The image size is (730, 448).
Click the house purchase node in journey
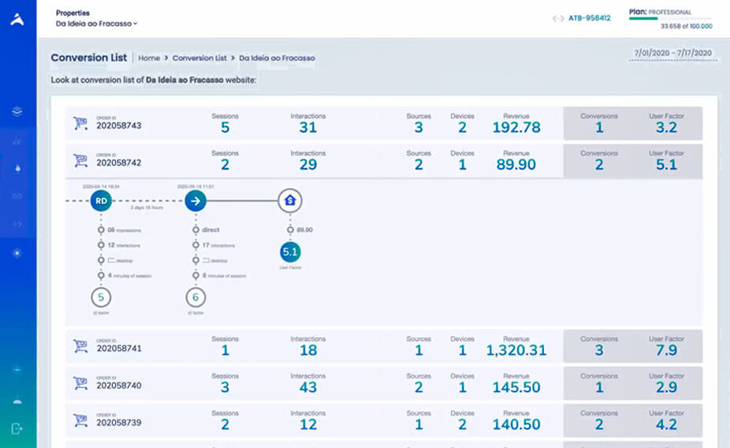coord(289,201)
